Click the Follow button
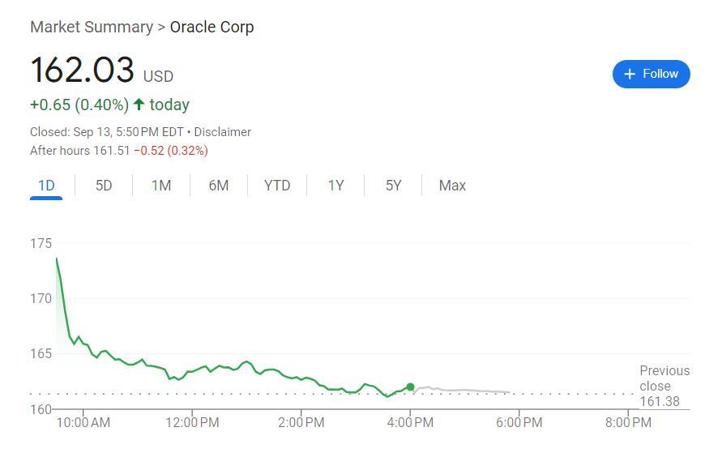The image size is (722, 453). coord(651,74)
